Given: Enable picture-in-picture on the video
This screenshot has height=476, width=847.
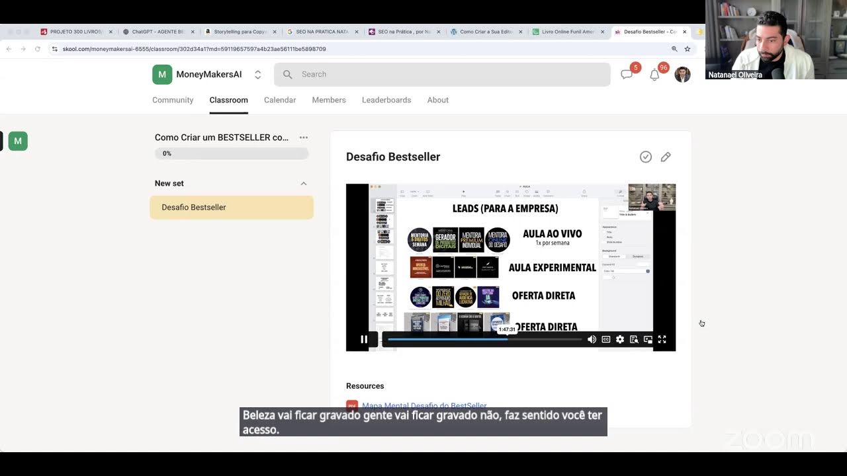Looking at the screenshot, I should click(x=648, y=339).
